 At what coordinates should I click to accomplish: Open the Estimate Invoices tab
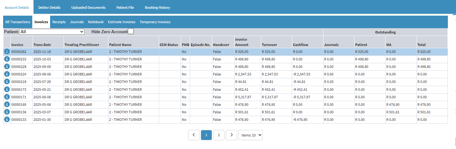(x=122, y=22)
